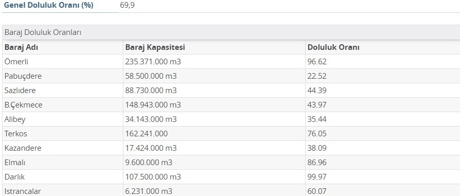Image resolution: width=460 pixels, height=196 pixels.
Task: Click the Genel Doluluk Oranı (%) label
Action: (49, 5)
